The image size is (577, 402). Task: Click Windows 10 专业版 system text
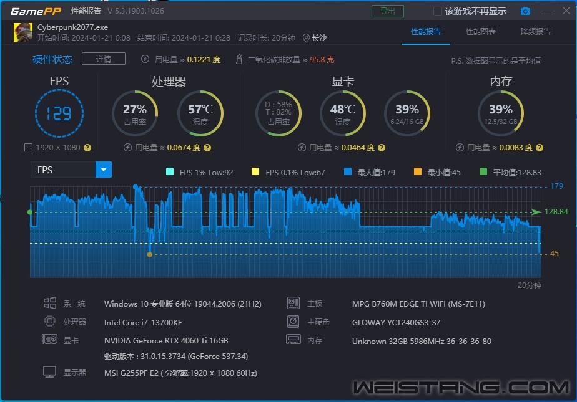pyautogui.click(x=182, y=304)
